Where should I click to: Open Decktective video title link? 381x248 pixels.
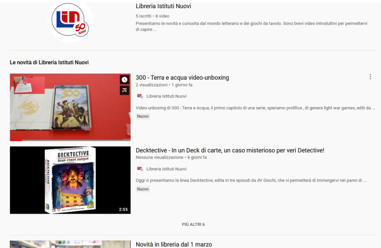click(230, 150)
